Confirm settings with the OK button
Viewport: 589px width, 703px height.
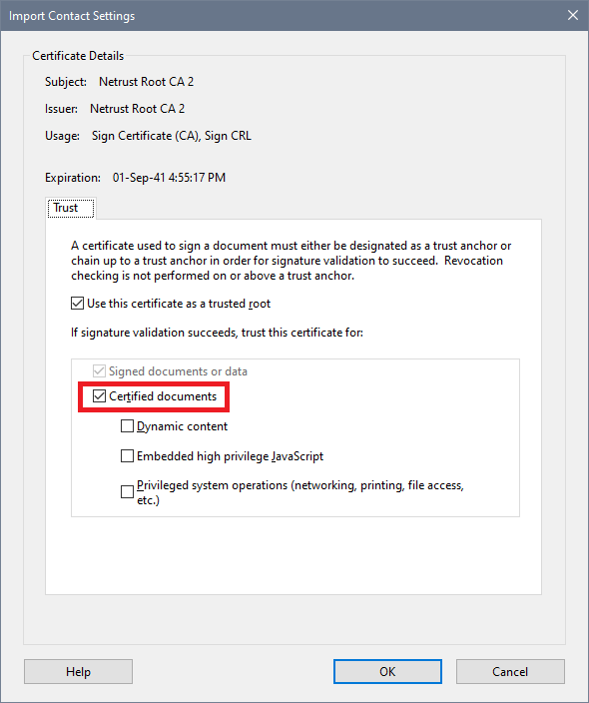coord(387,671)
